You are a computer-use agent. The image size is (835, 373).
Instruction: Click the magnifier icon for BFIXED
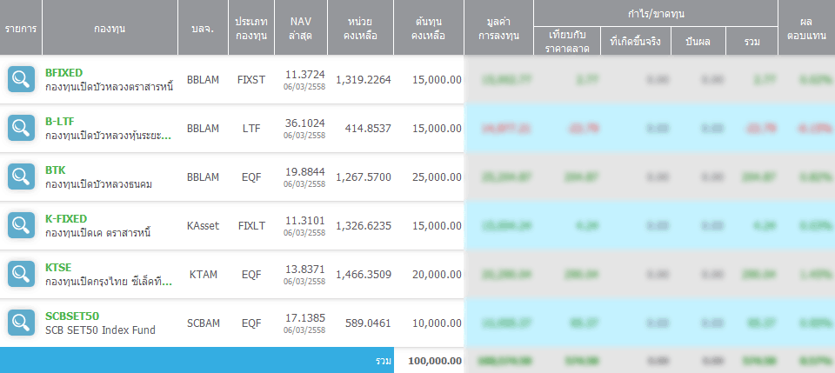tap(21, 79)
